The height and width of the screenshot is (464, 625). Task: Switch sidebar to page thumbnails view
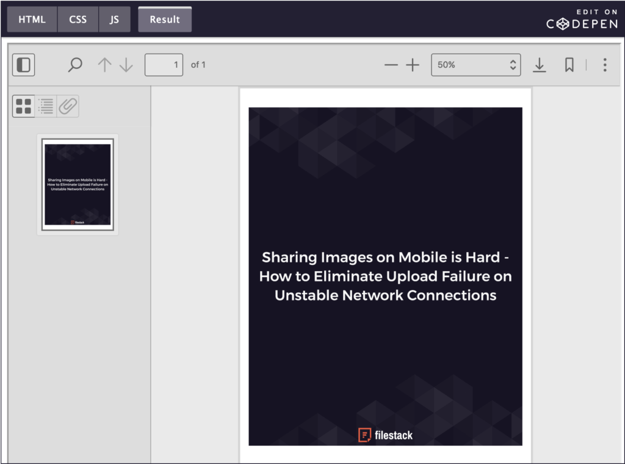(x=24, y=106)
